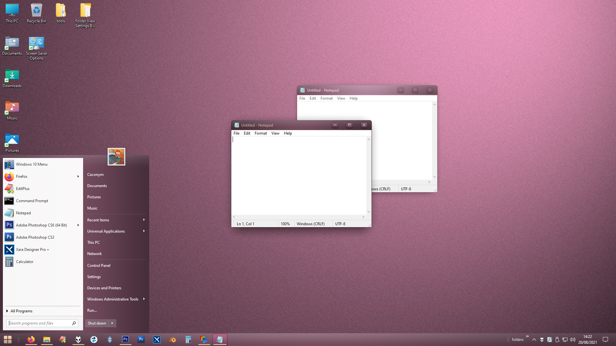
Task: Click the Windows Start button
Action: [x=8, y=340]
